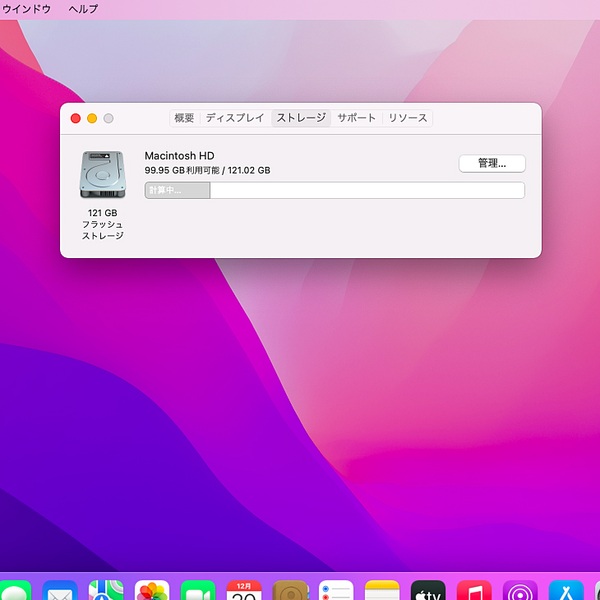Switch to the リソース tab
Image resolution: width=600 pixels, height=600 pixels.
point(408,118)
